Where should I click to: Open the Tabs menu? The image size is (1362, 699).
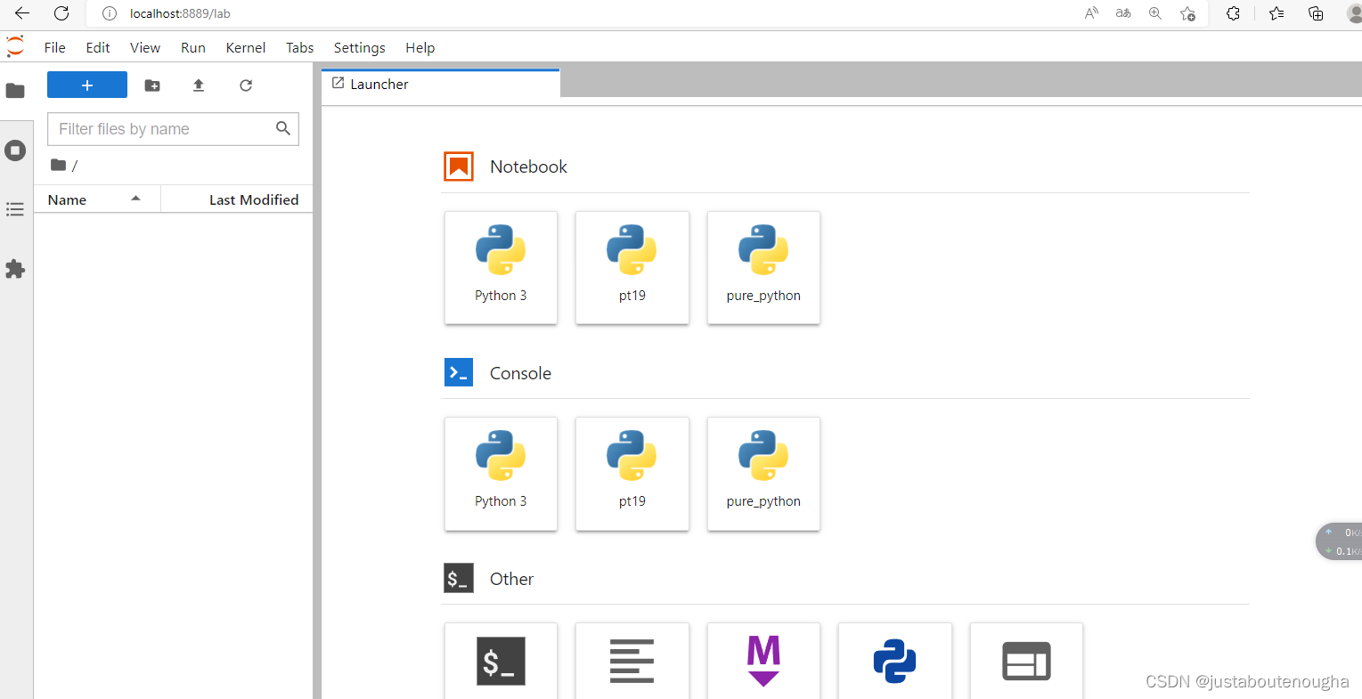pyautogui.click(x=300, y=48)
